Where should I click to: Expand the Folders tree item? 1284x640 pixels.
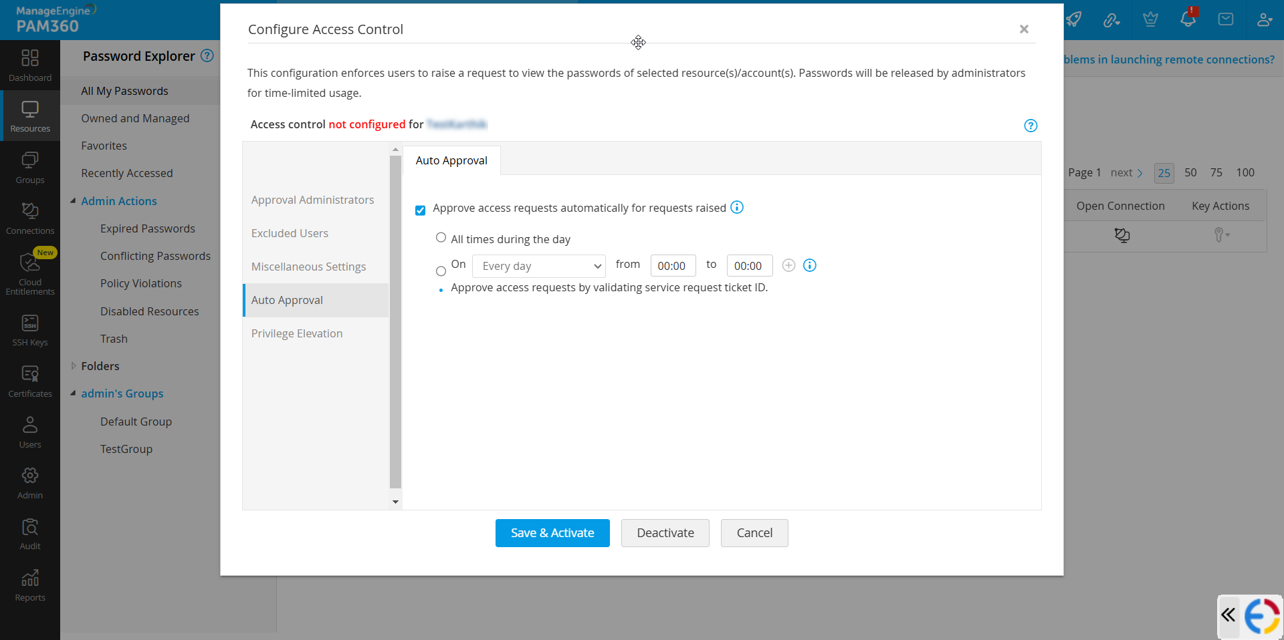[x=74, y=365]
